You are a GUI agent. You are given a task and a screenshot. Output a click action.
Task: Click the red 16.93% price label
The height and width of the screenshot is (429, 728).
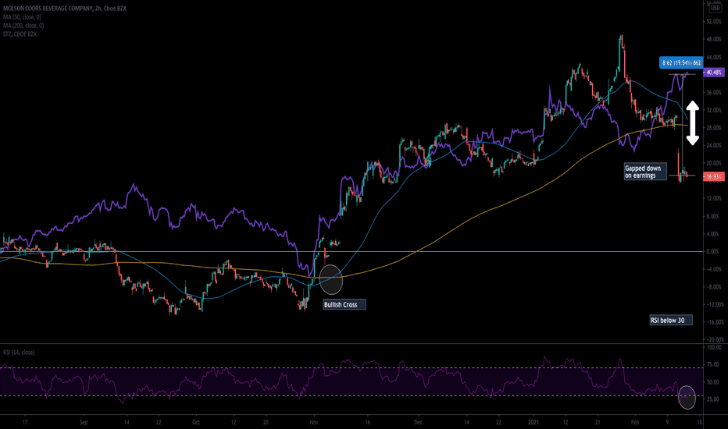click(714, 177)
